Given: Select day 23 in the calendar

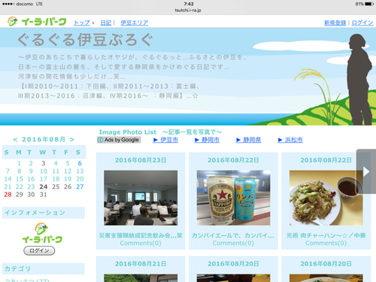Looking at the screenshot, I should point(31,186).
